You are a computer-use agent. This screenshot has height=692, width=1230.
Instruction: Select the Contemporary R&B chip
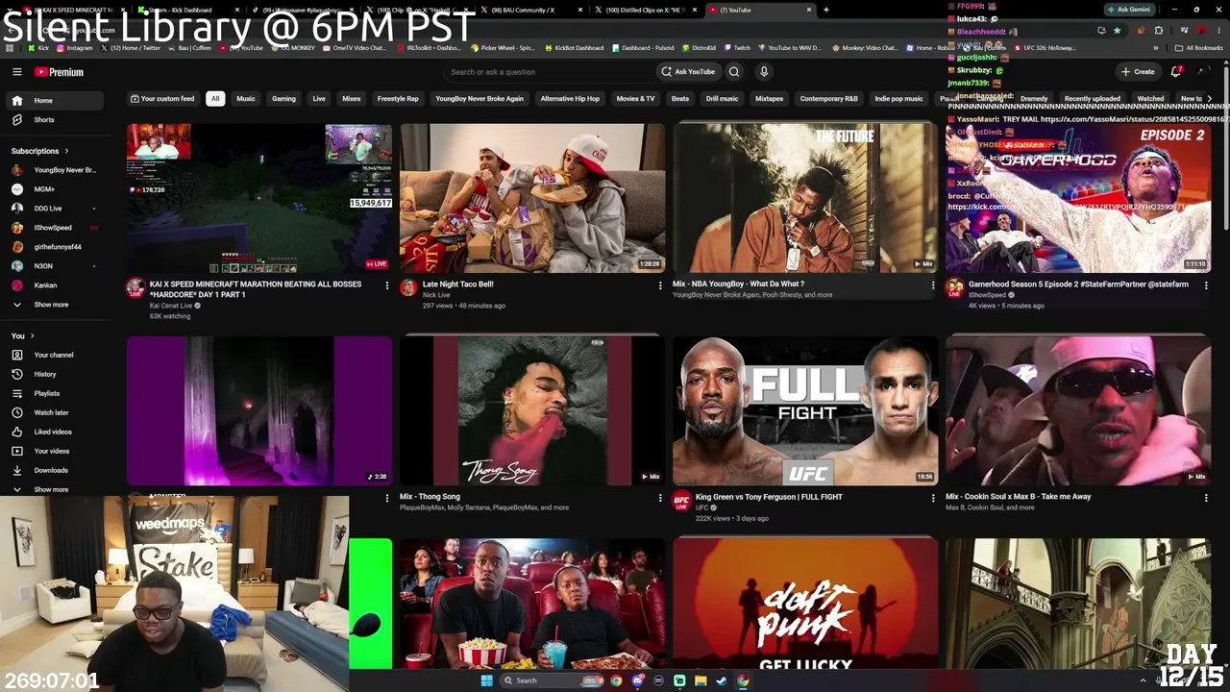coord(829,98)
